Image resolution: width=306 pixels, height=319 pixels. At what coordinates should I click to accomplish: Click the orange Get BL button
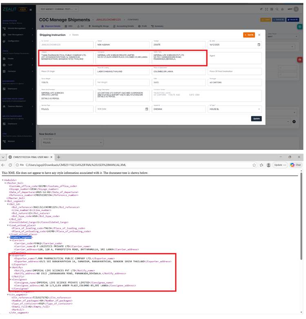(248, 35)
